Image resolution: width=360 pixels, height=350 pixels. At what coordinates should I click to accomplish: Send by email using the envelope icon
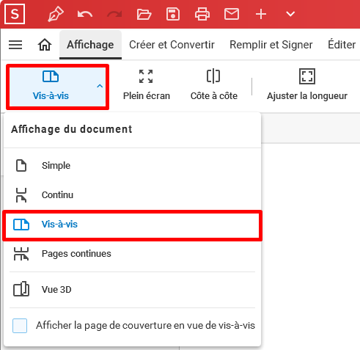point(232,14)
